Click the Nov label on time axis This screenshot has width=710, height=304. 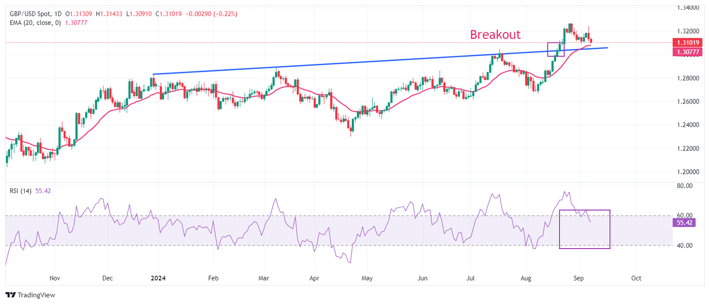(55, 278)
